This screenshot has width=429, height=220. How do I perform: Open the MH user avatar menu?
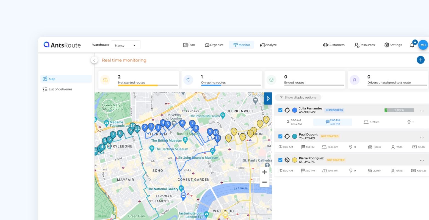pyautogui.click(x=423, y=45)
